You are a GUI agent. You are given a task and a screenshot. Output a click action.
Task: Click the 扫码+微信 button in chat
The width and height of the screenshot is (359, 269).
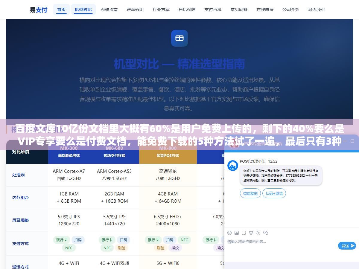(x=274, y=193)
